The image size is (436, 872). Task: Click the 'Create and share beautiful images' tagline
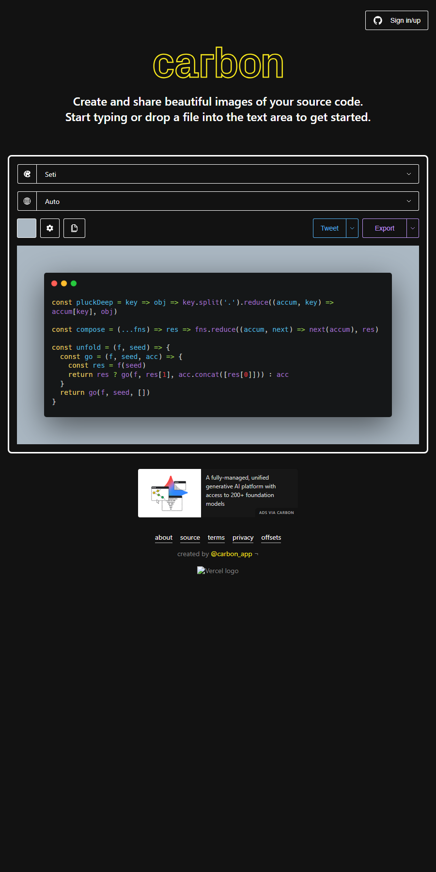pyautogui.click(x=218, y=102)
